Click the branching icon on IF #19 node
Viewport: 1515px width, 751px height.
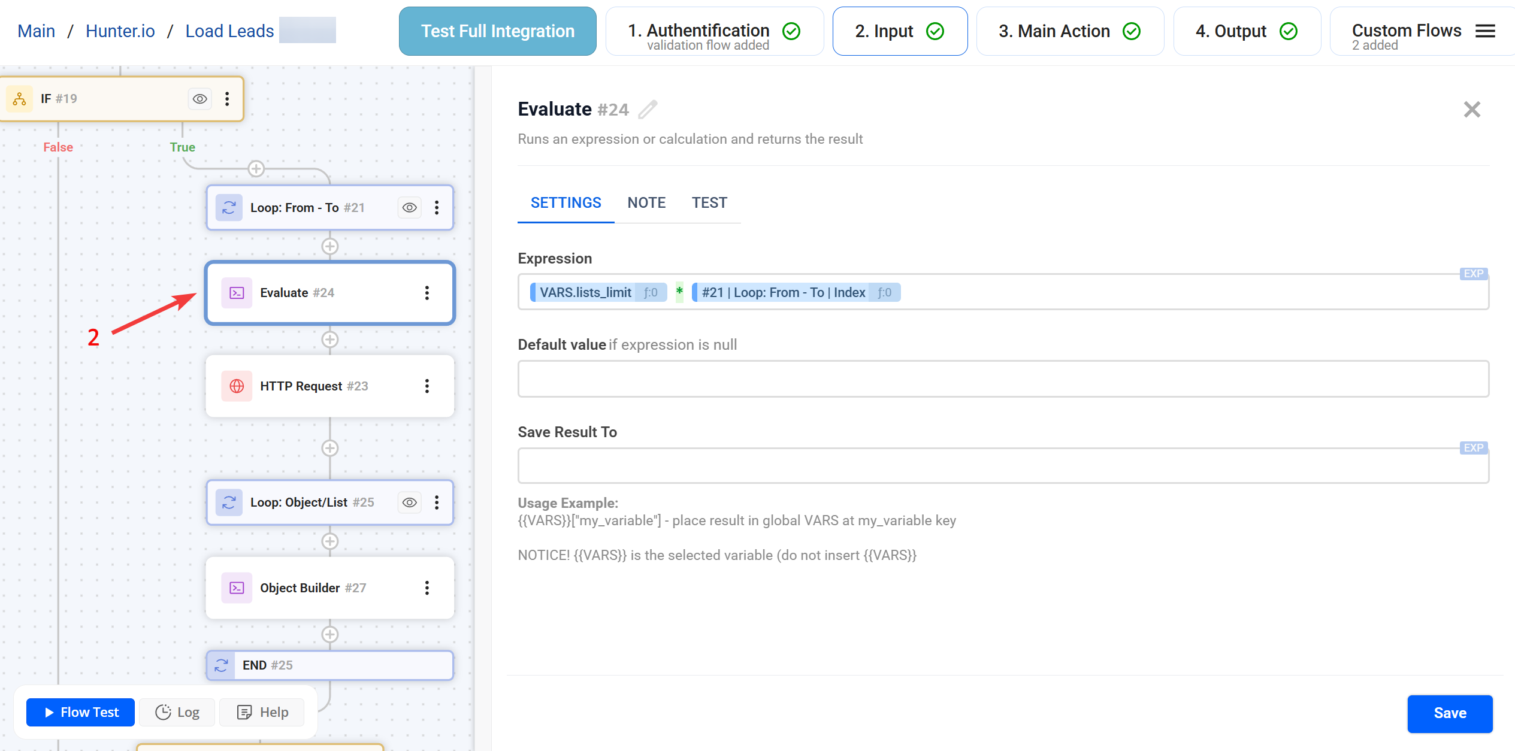tap(19, 98)
